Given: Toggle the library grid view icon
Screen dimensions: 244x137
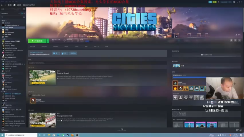Looking at the screenshot, I should click(24, 9).
